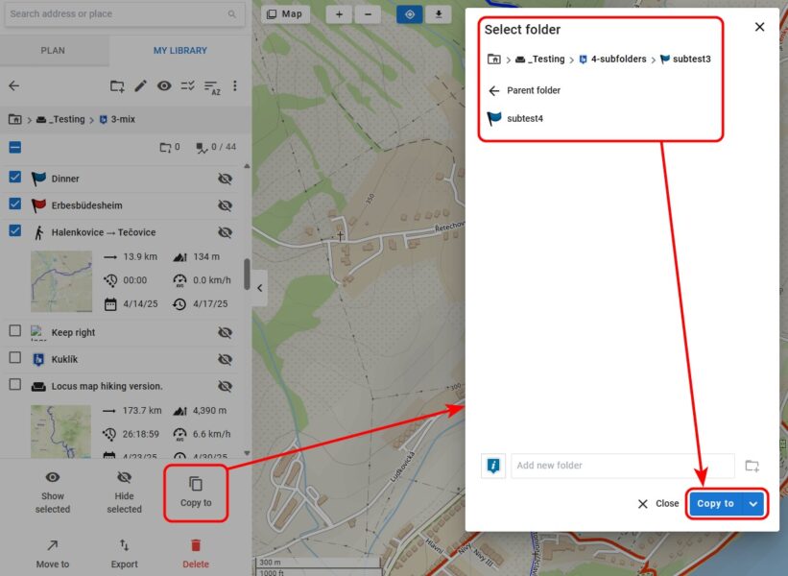Click the add new folder toolbar icon
This screenshot has width=788, height=576.
(117, 86)
